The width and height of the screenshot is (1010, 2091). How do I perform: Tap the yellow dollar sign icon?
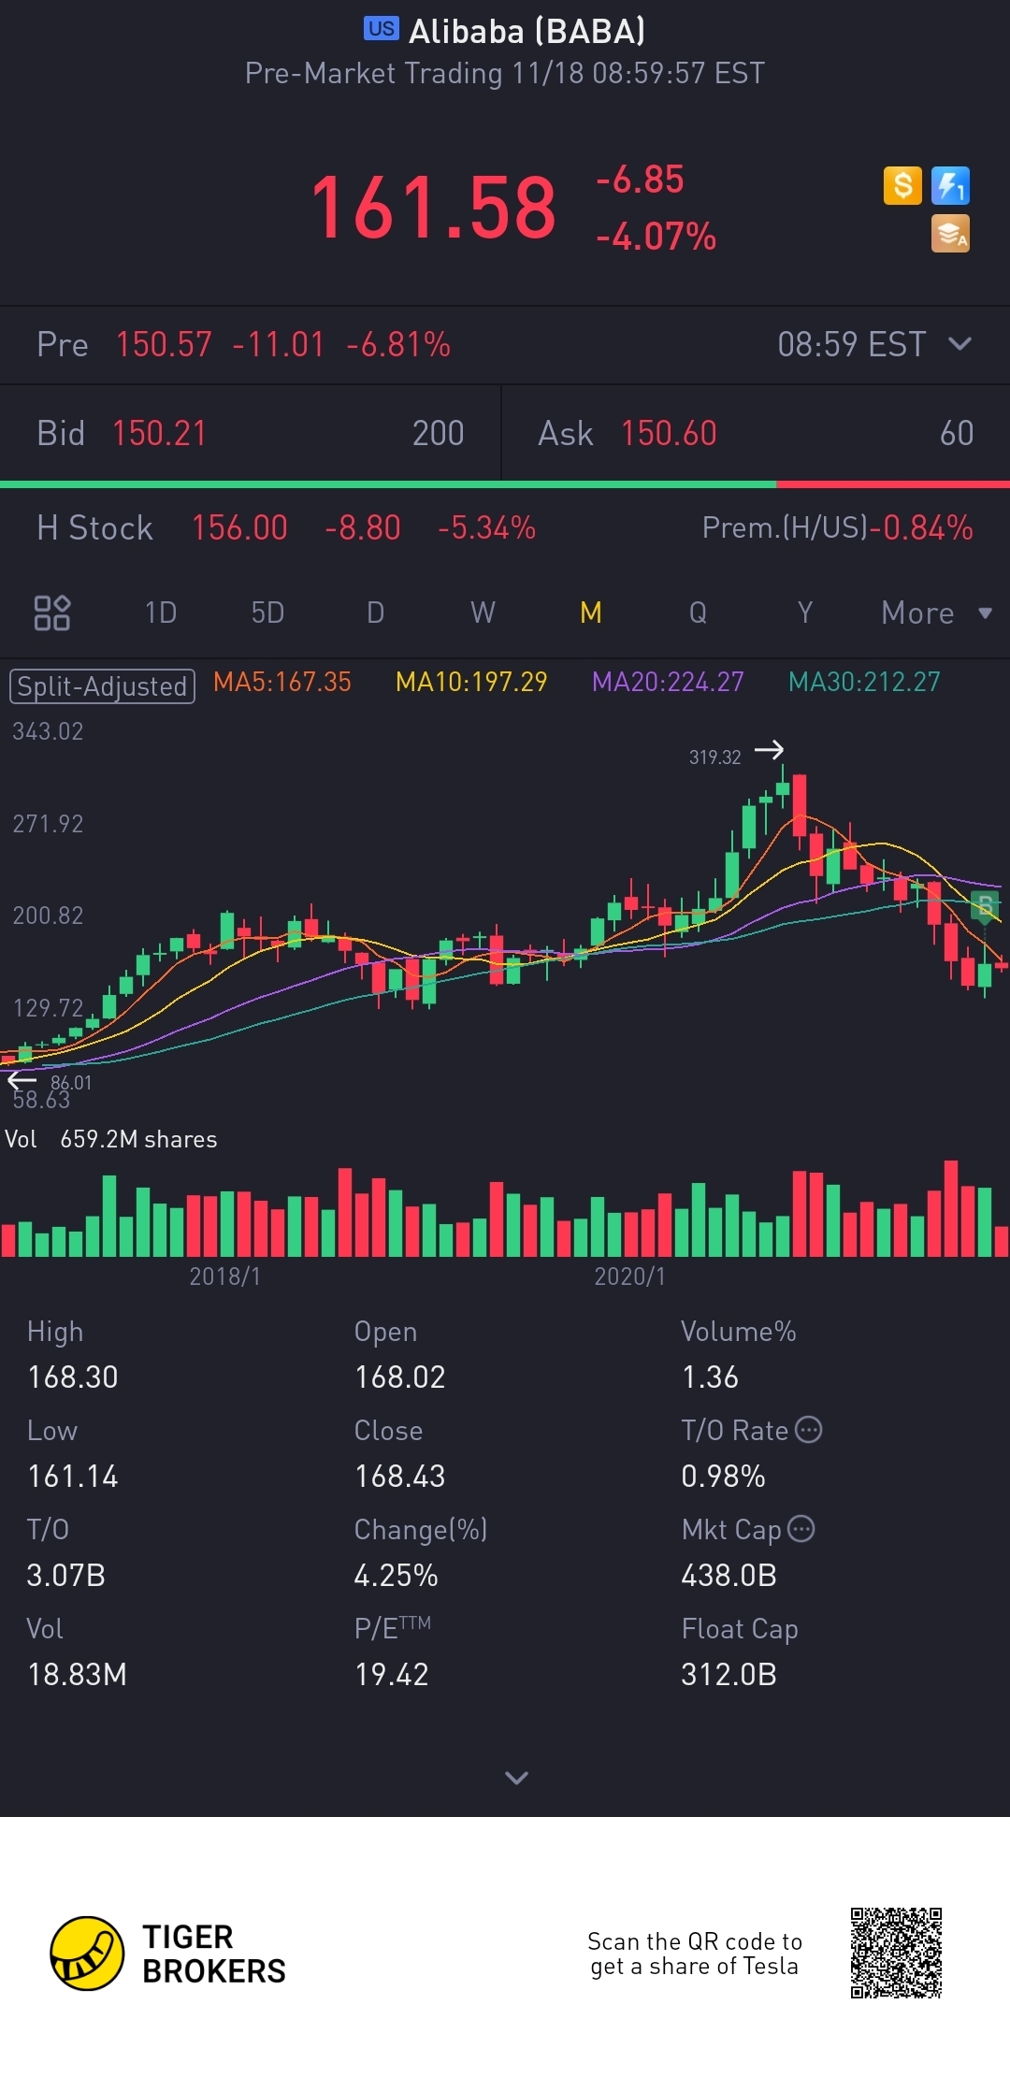(x=902, y=185)
